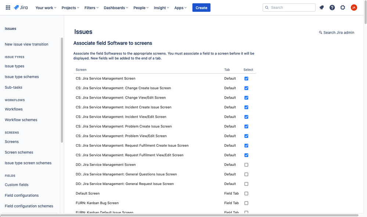This screenshot has height=217, width=367.
Task: Open Screen schemes
Action: (x=19, y=152)
